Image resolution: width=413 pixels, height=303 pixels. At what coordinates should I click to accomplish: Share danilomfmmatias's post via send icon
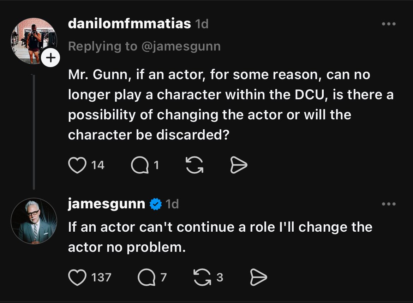239,165
